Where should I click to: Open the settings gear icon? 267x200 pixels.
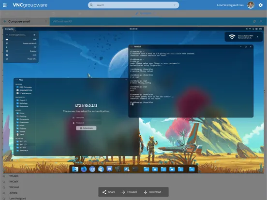pyautogui.click(x=261, y=5)
